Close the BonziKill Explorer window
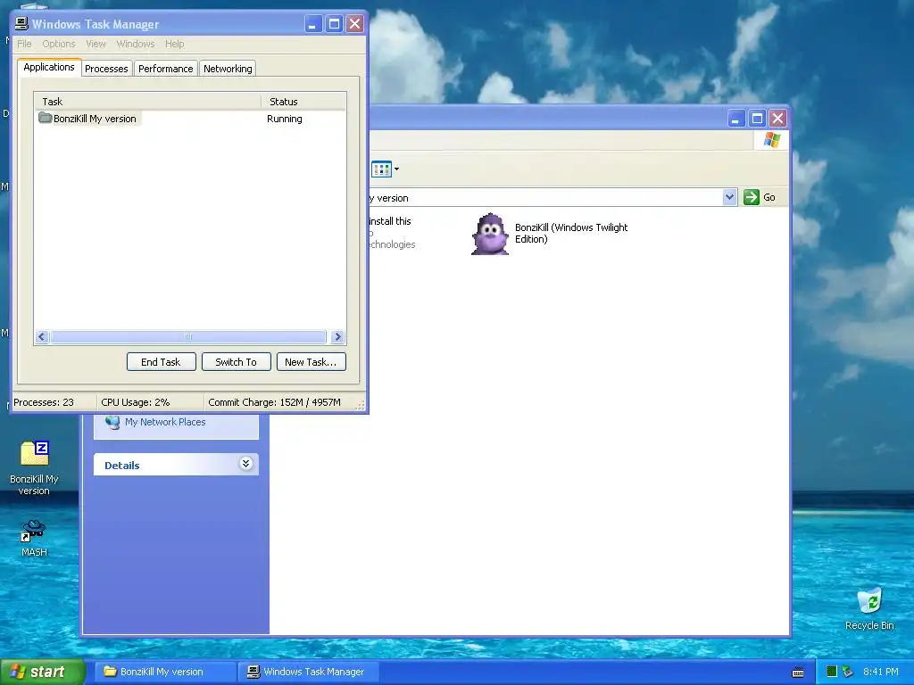The image size is (914, 685). click(x=777, y=119)
